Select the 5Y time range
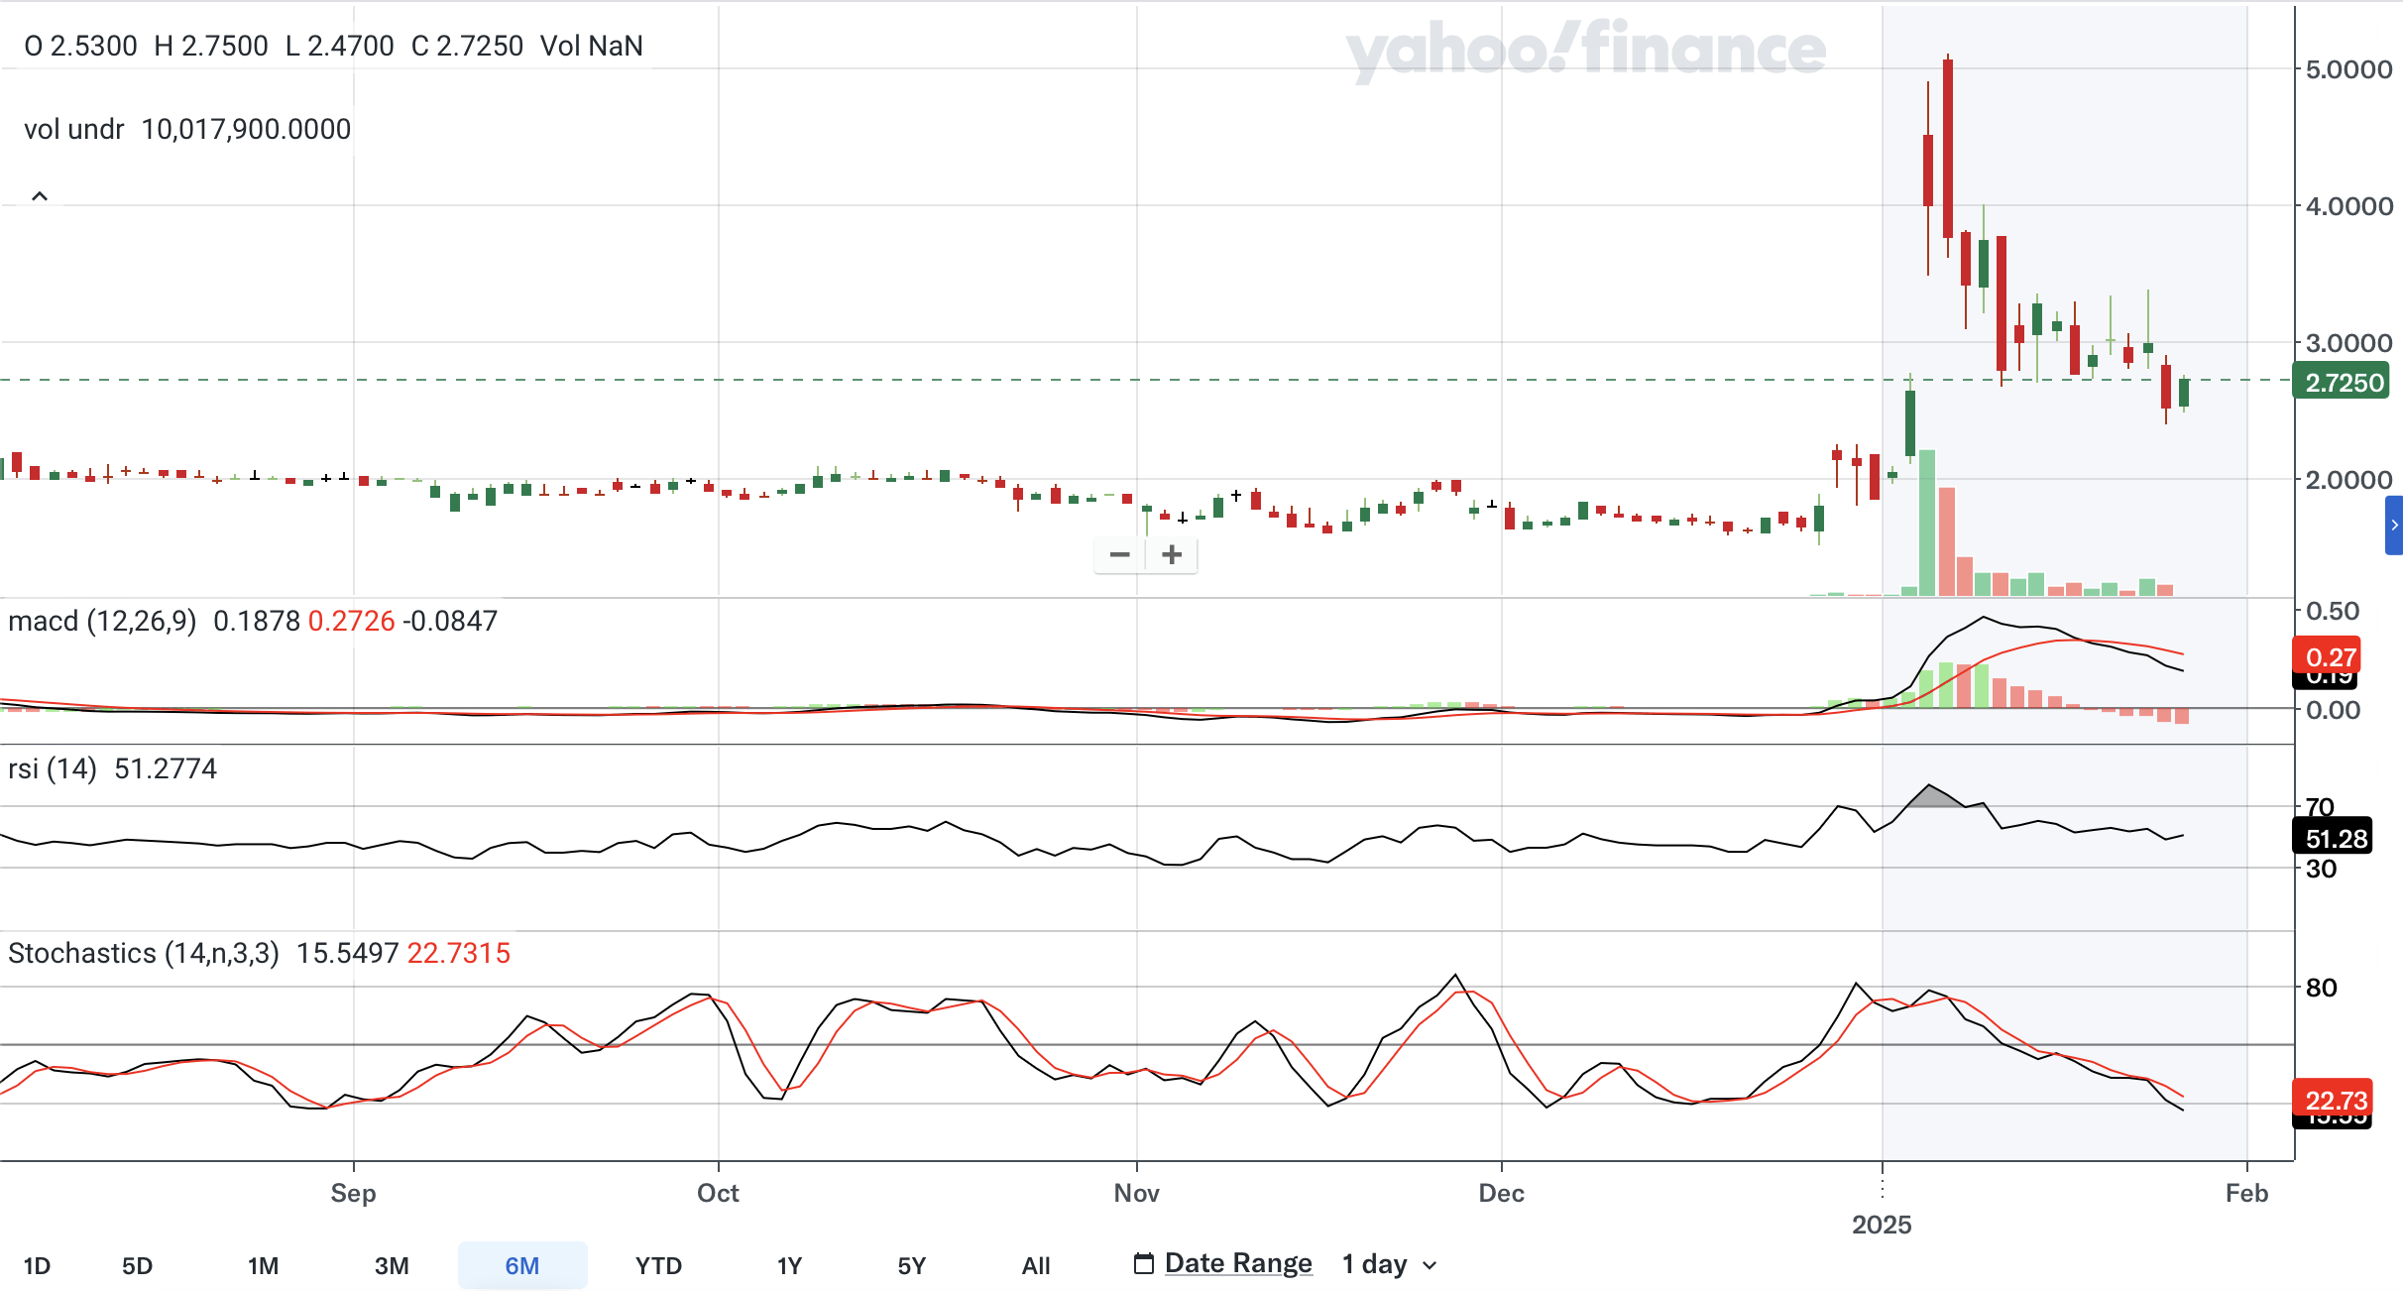This screenshot has width=2403, height=1291. coord(913,1266)
